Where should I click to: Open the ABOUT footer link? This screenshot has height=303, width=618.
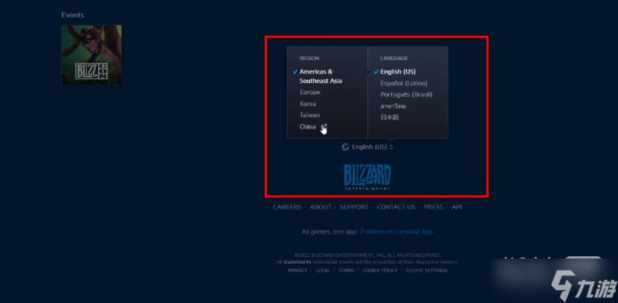pyautogui.click(x=321, y=207)
